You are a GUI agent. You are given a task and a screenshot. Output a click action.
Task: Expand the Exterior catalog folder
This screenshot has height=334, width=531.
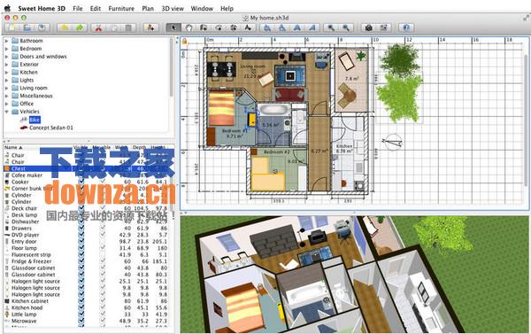pyautogui.click(x=6, y=65)
